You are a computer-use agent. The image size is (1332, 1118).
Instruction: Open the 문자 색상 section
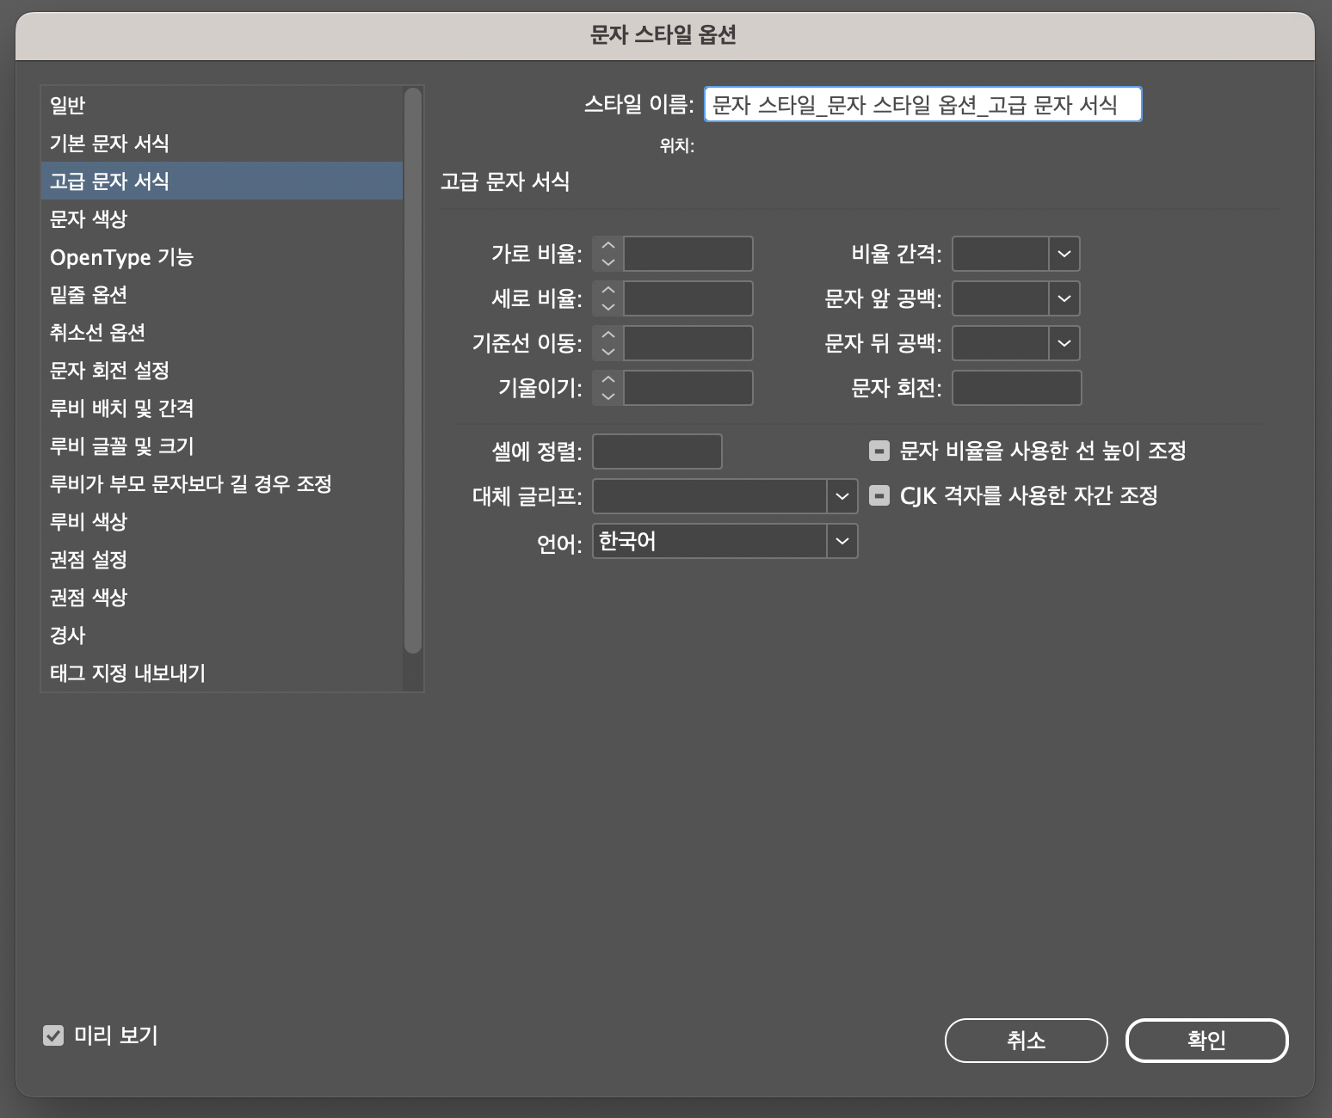point(89,218)
